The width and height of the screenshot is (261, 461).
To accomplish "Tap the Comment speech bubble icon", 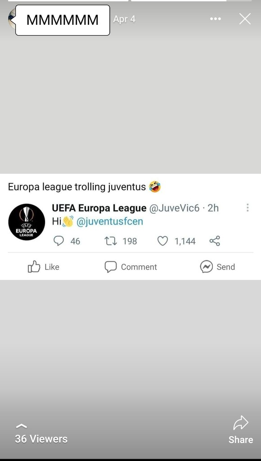I will point(111,267).
